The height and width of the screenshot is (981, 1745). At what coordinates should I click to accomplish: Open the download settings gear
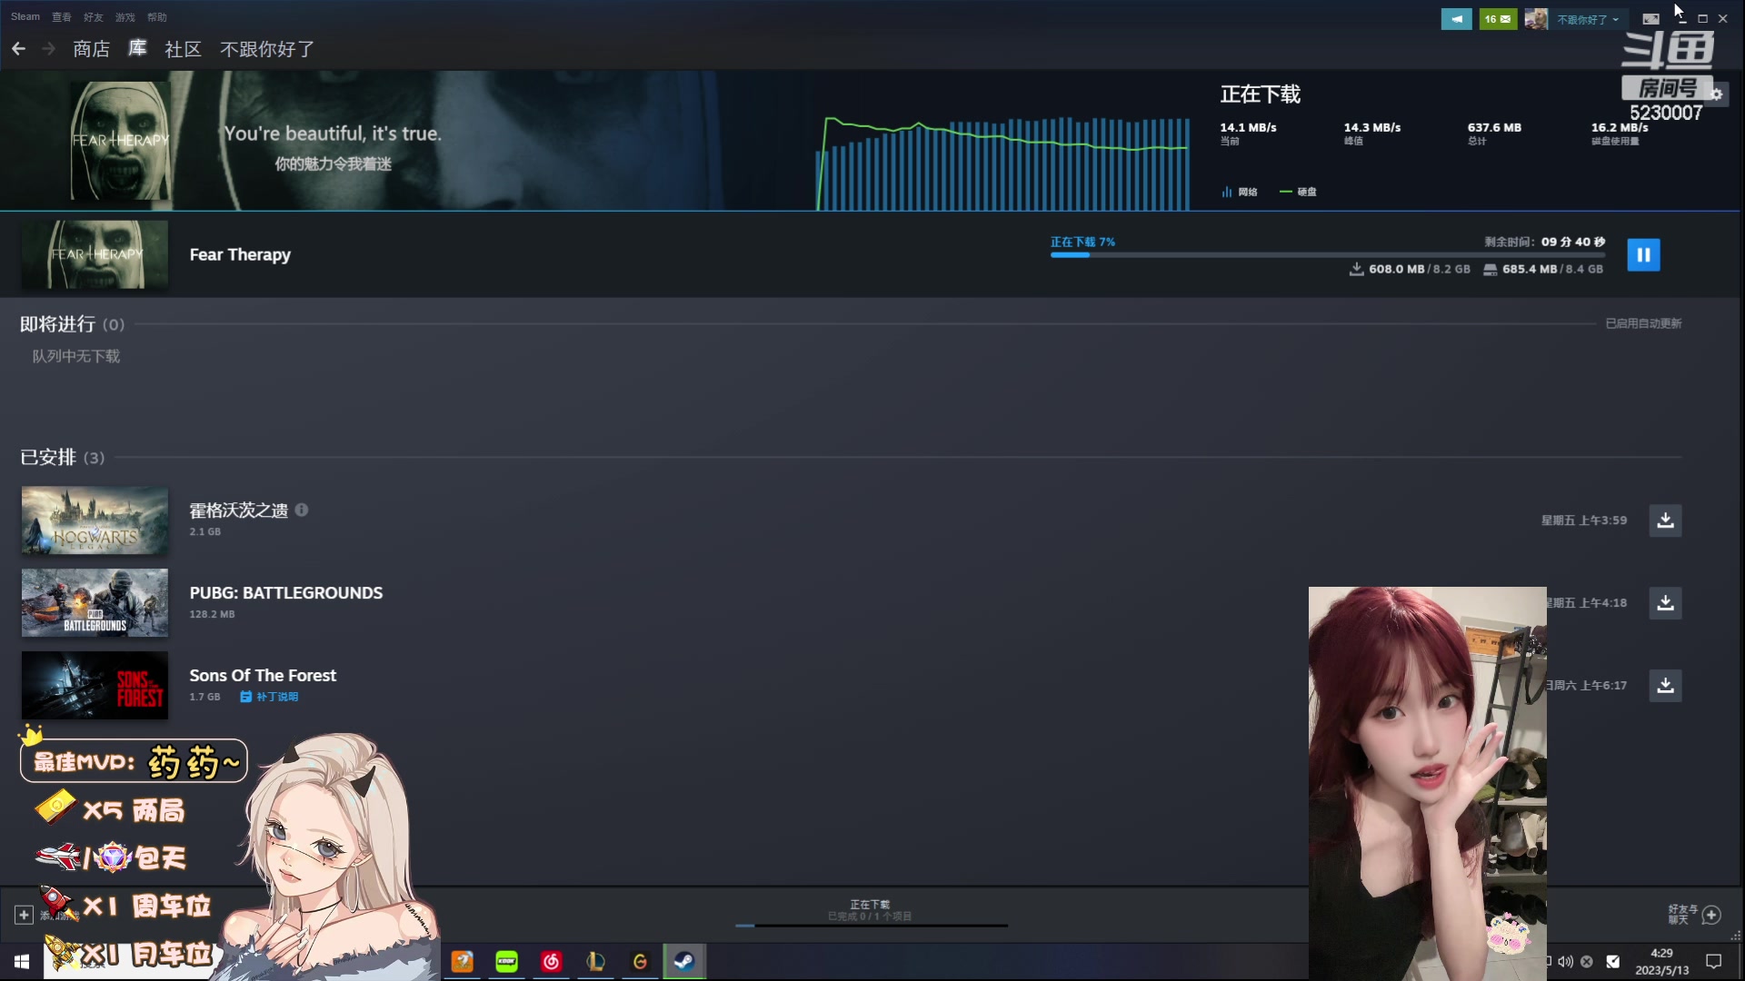point(1716,94)
